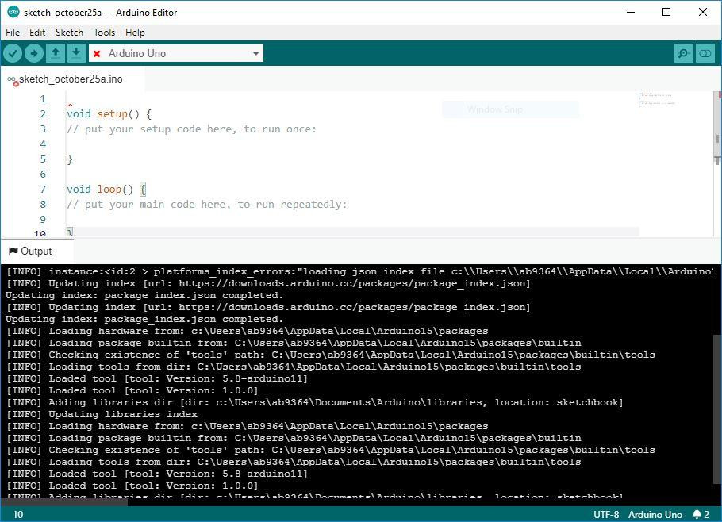This screenshot has height=522, width=722.
Task: Open the Help menu
Action: (x=135, y=33)
